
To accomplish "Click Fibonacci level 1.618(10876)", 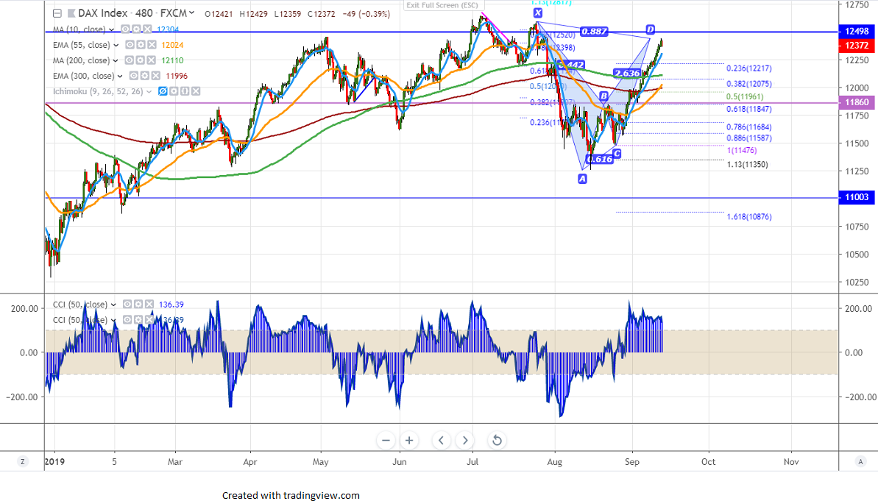I will [x=748, y=216].
